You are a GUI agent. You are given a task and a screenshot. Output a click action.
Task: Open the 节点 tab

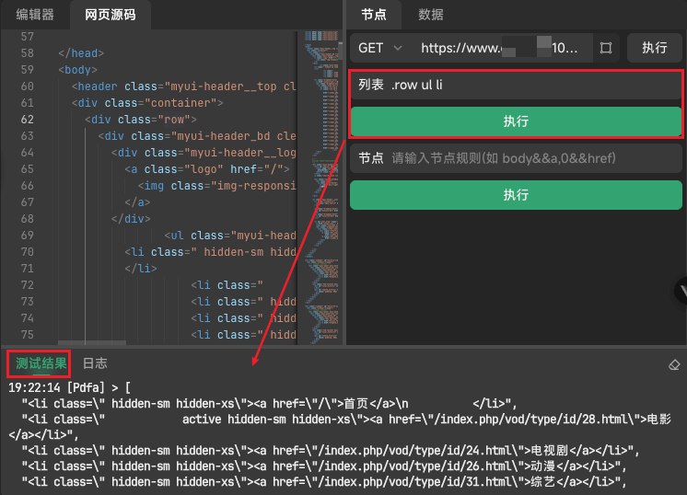374,15
